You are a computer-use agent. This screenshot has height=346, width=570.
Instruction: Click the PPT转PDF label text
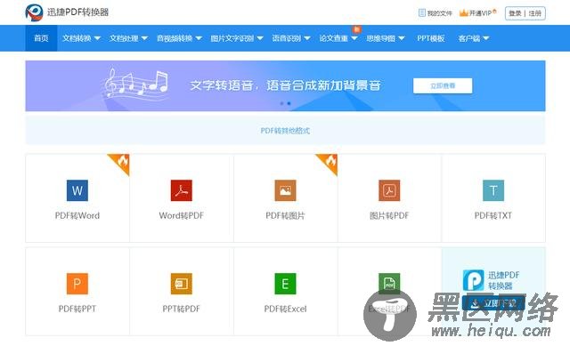pyautogui.click(x=182, y=309)
